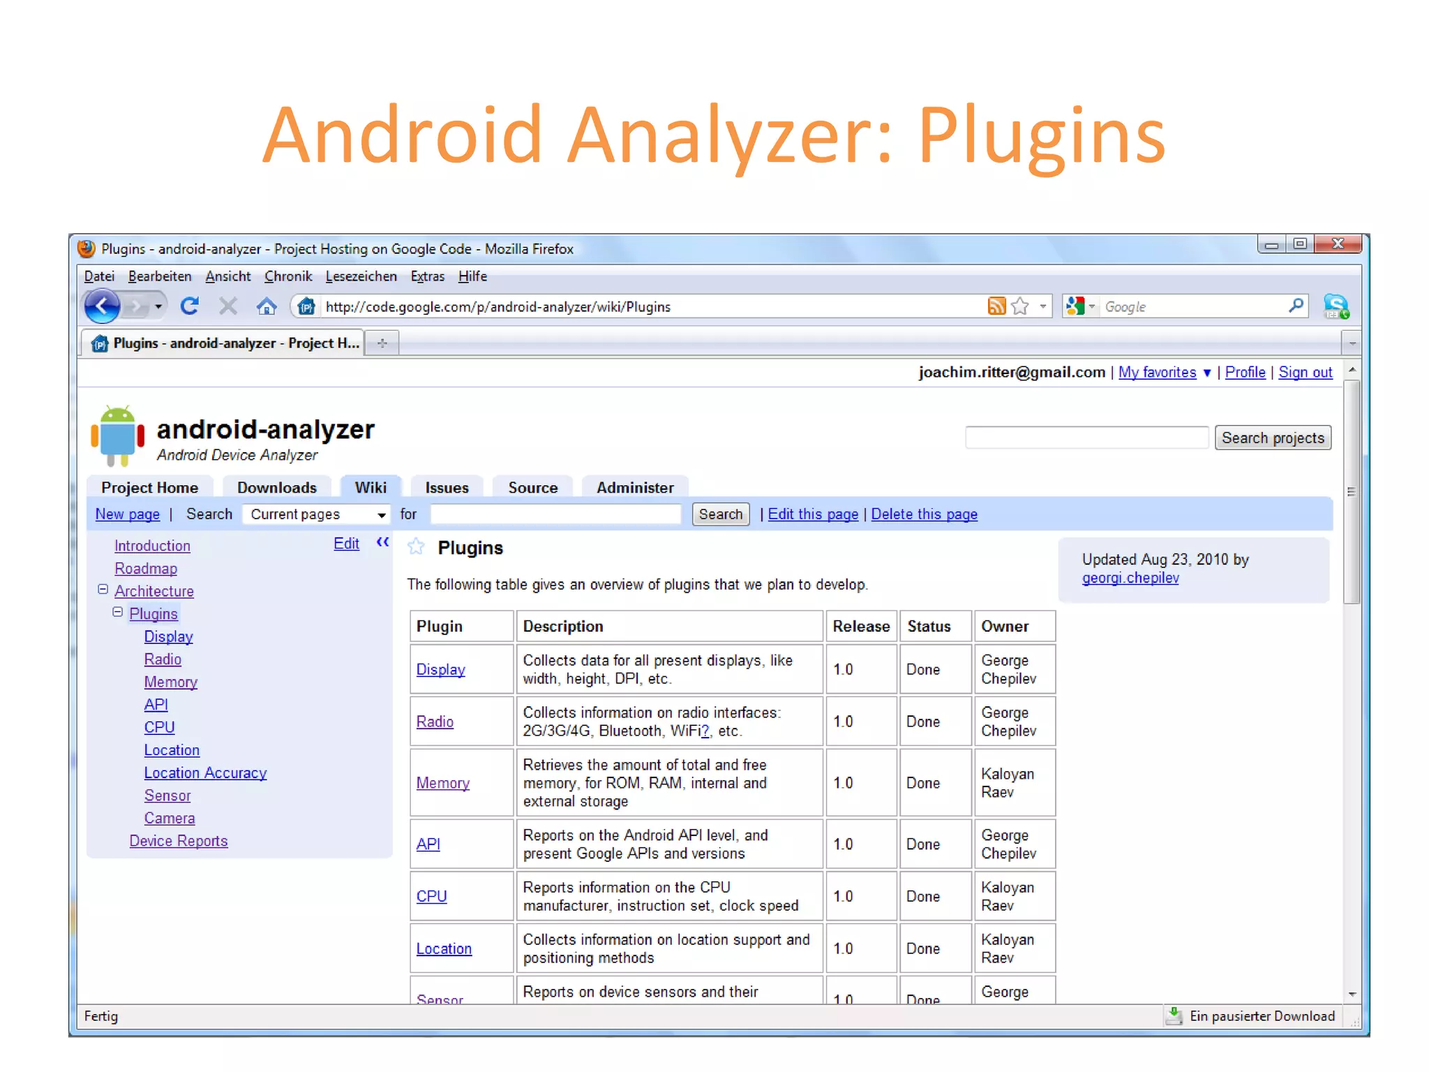Collapse the wiki sidebar with double chevron

click(x=382, y=542)
